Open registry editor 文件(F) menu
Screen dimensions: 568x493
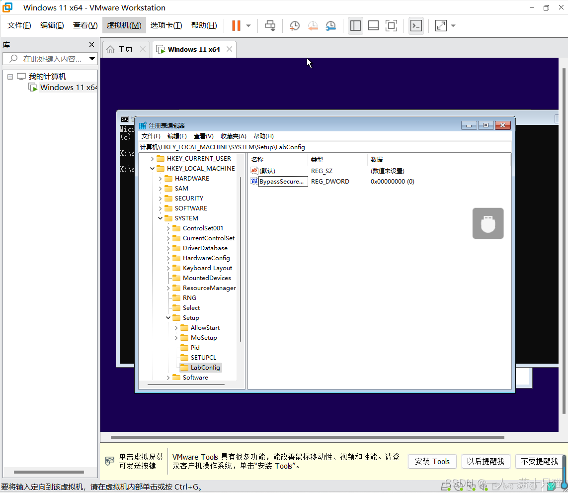pos(151,136)
